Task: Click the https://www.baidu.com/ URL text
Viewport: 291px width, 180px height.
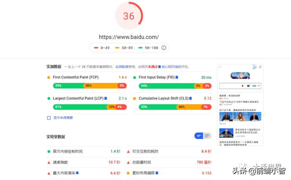Action: point(129,37)
